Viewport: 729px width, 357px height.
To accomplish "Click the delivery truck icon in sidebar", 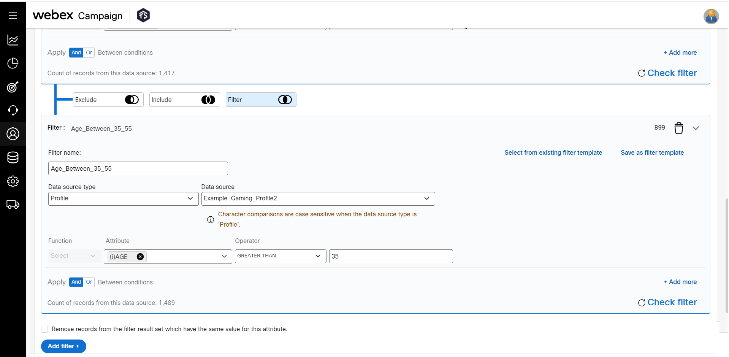I will (x=13, y=205).
